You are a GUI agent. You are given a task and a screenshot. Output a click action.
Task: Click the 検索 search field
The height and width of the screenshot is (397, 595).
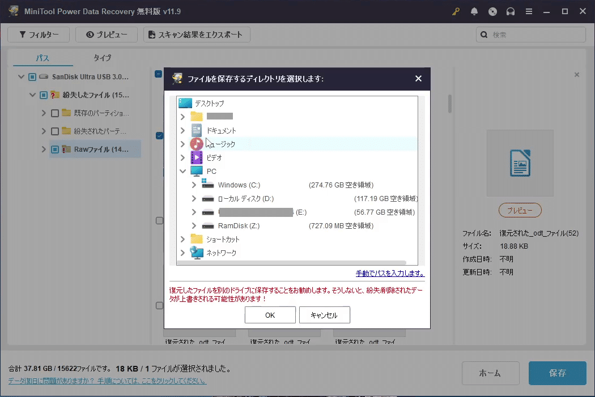(530, 35)
